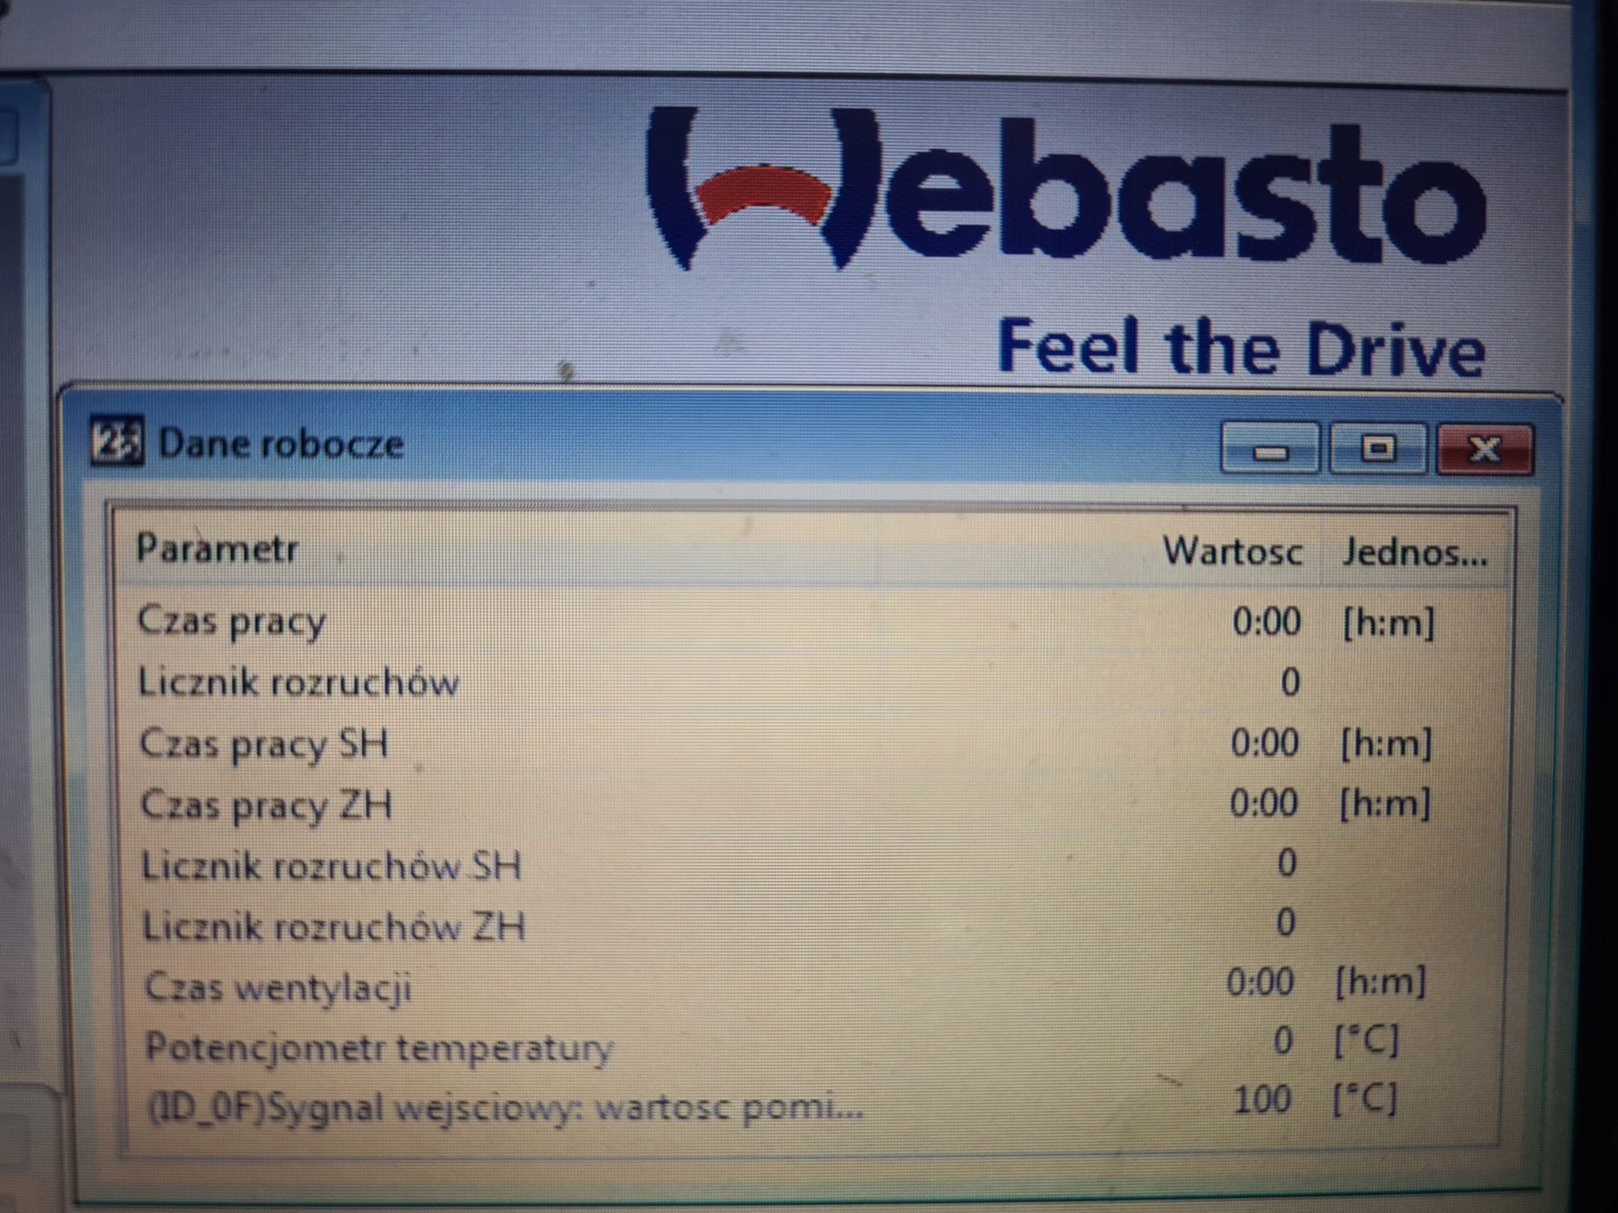Click the Dane robocze title bar text
The width and height of the screenshot is (1618, 1213).
tap(281, 444)
